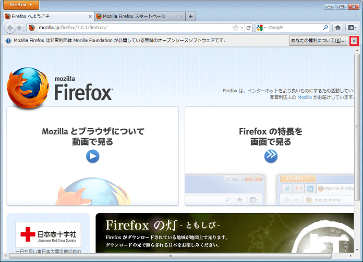Click the double-arrow Firefox features icon

tap(271, 156)
